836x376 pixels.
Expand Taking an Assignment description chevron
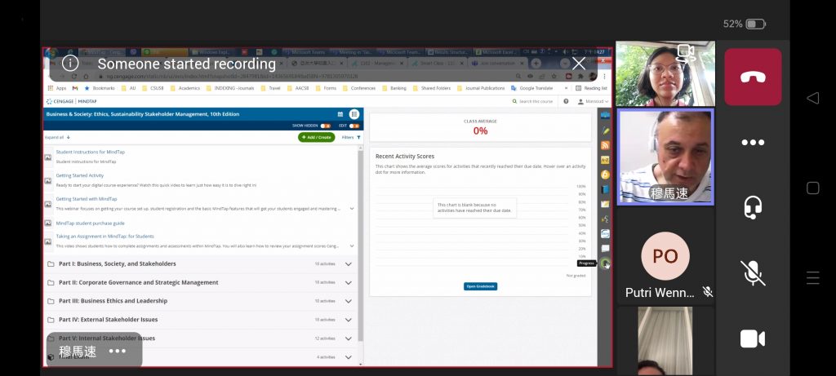[352, 246]
